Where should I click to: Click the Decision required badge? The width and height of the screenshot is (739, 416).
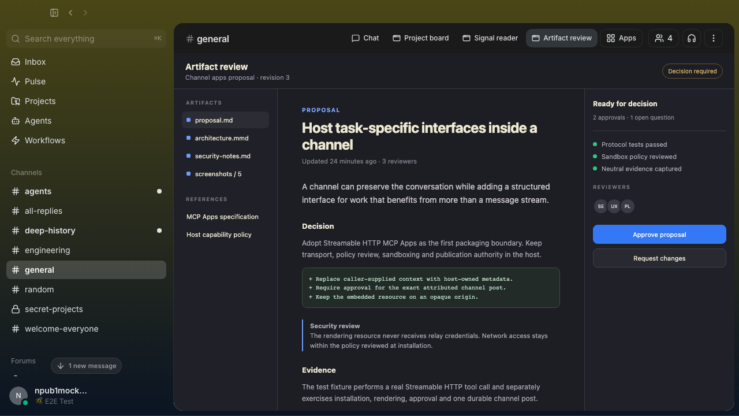(x=692, y=71)
